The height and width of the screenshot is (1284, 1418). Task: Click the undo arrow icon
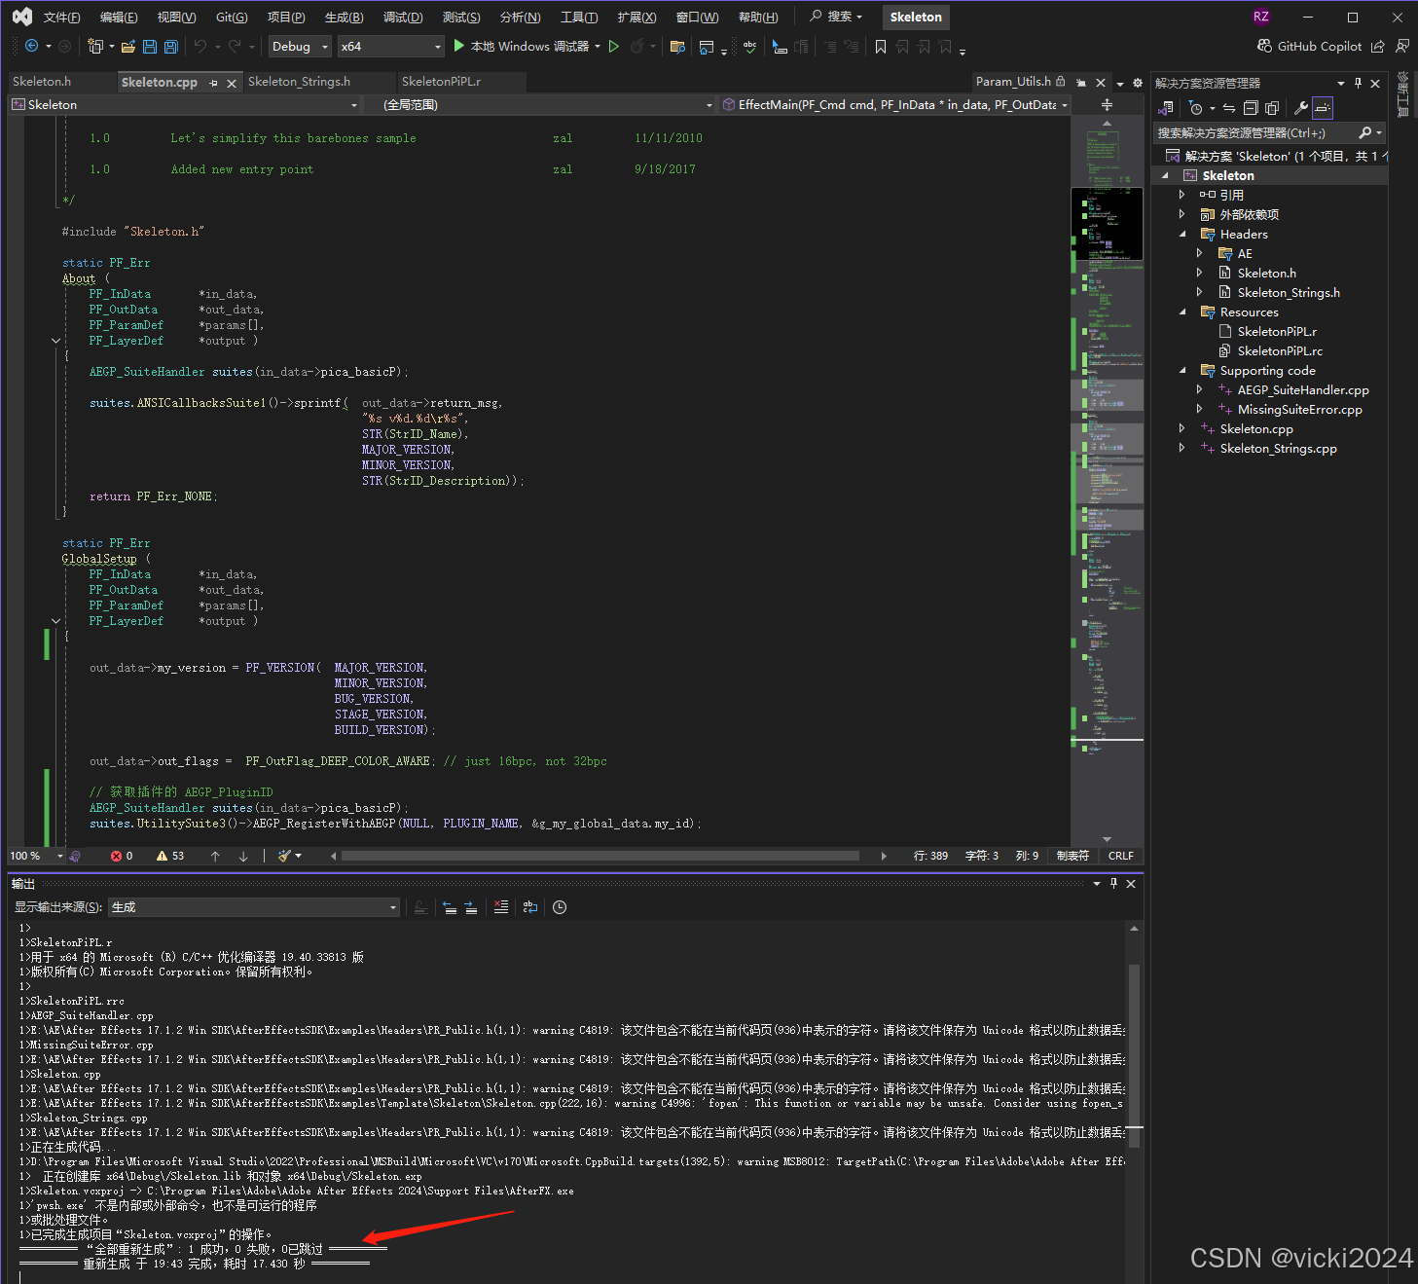(x=200, y=46)
